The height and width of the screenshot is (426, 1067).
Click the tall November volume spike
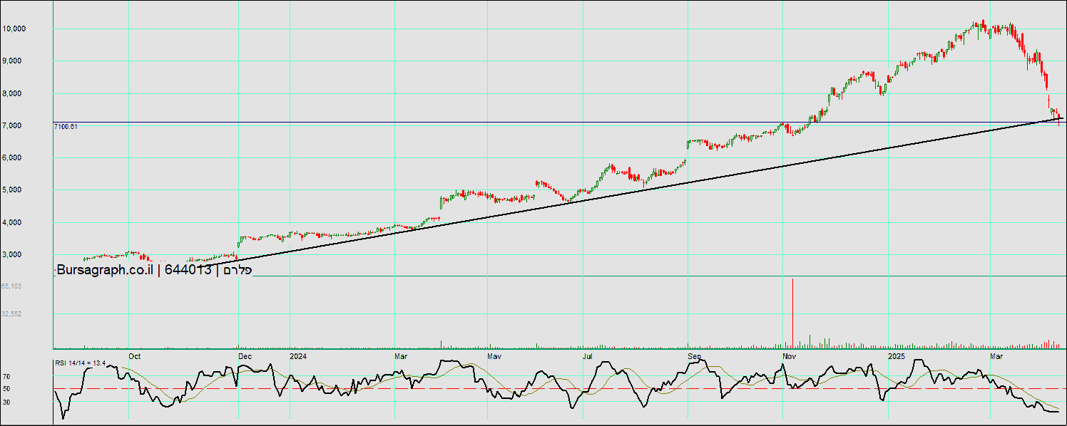pos(792,313)
